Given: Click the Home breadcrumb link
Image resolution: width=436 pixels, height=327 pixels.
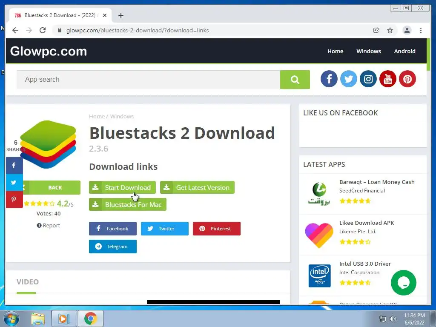Looking at the screenshot, I should [97, 117].
